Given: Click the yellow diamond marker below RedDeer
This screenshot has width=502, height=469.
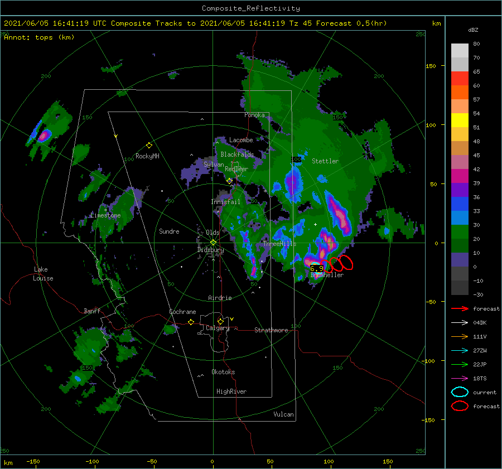Looking at the screenshot, I should coord(230,181).
